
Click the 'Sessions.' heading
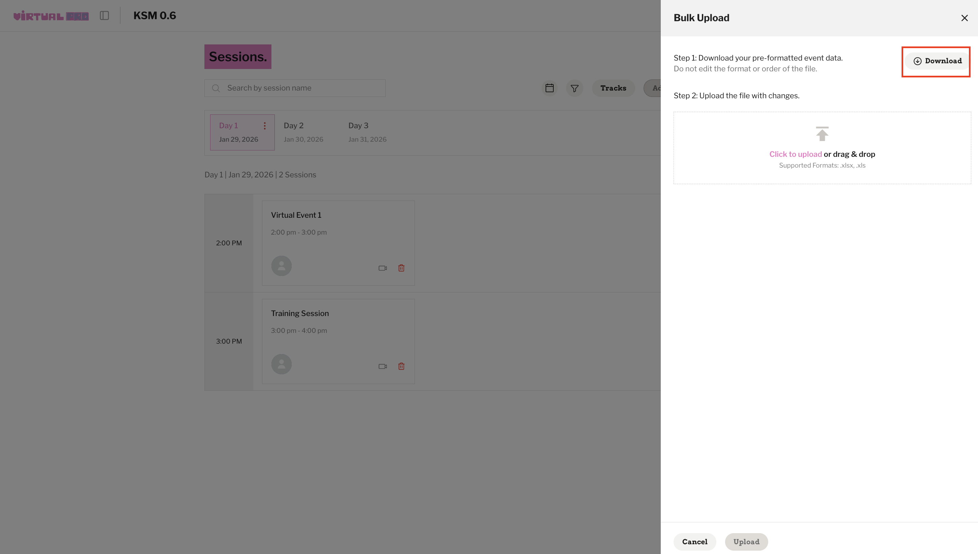[237, 57]
